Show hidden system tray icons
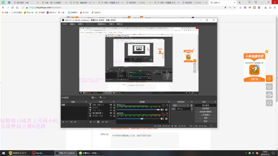Viewport: 278px width, 156px height. tap(246, 153)
